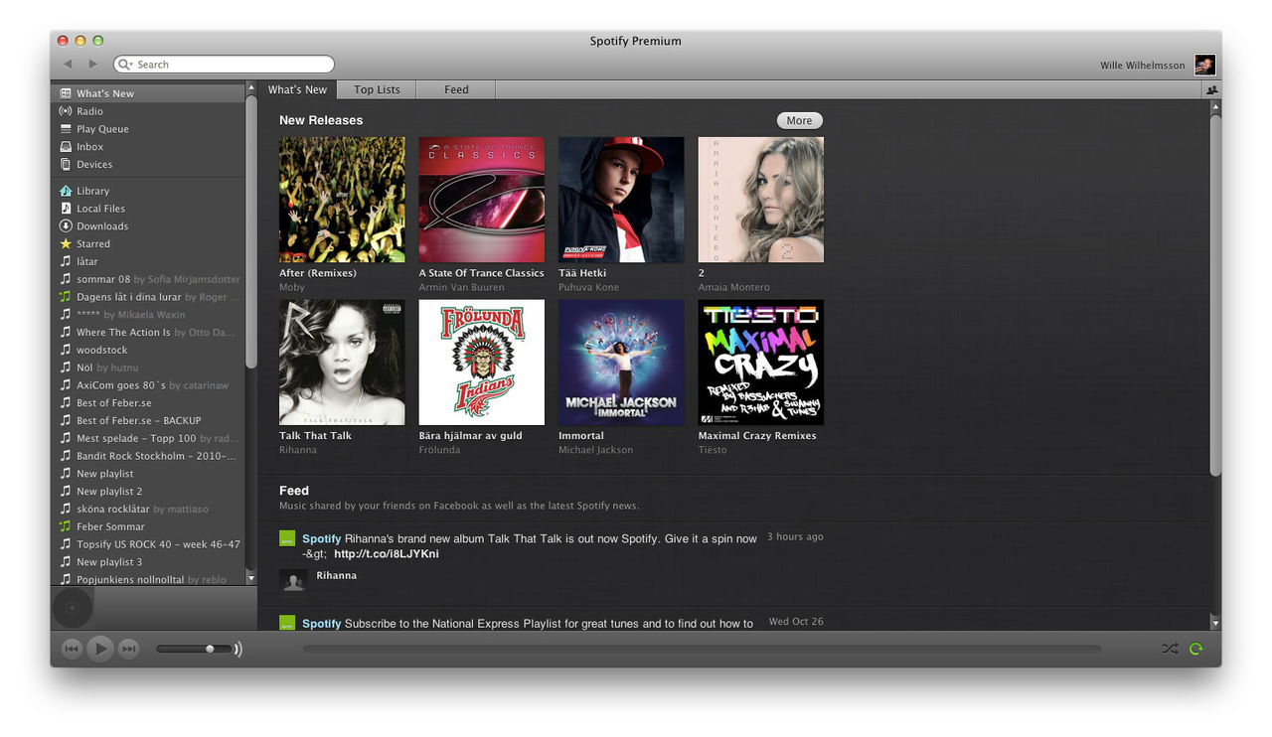Open the Play Queue

tap(147, 129)
